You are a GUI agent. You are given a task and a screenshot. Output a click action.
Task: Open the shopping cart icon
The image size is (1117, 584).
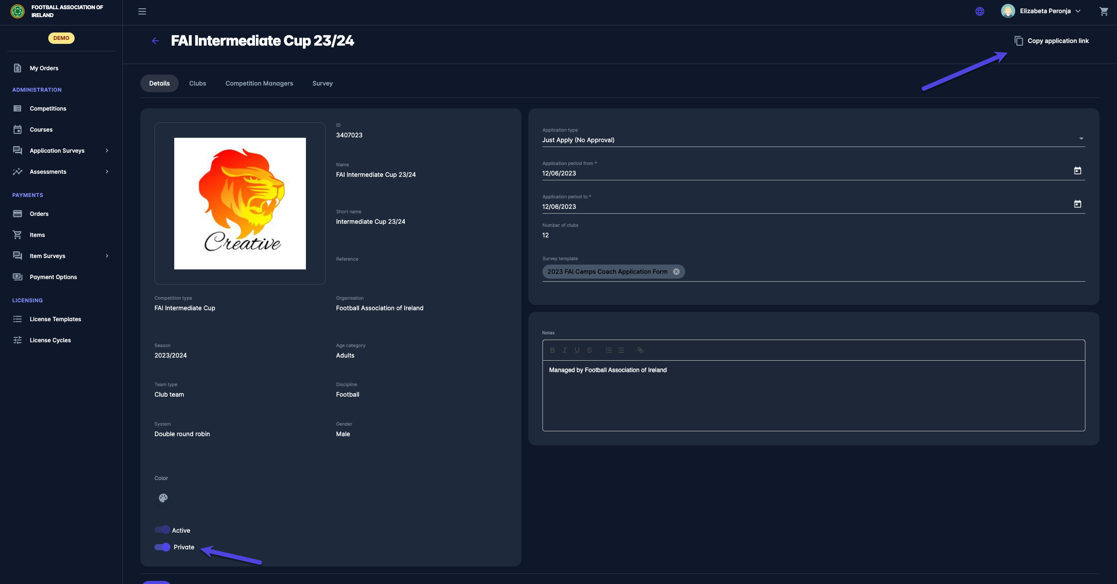1103,11
